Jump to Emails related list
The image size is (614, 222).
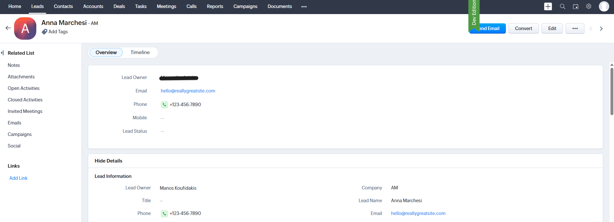point(14,123)
